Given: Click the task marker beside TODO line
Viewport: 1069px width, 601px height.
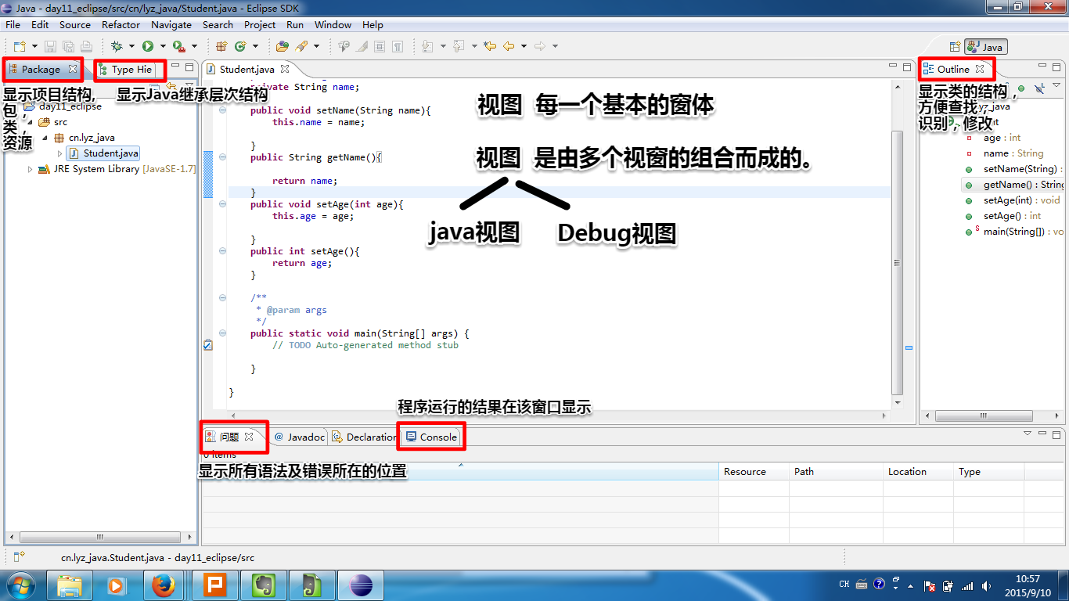Looking at the screenshot, I should (x=207, y=344).
